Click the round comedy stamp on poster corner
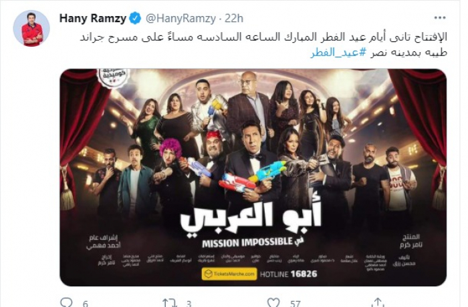The image size is (468, 307). coord(113,77)
